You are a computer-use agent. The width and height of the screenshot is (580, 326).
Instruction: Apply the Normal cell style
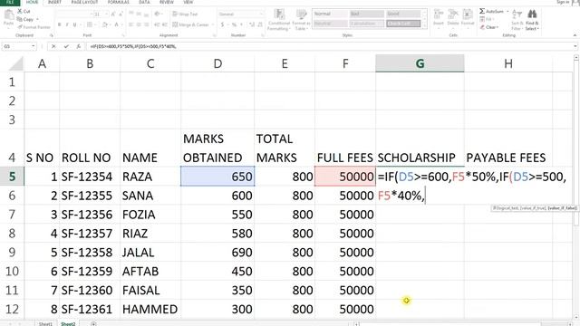click(330, 14)
